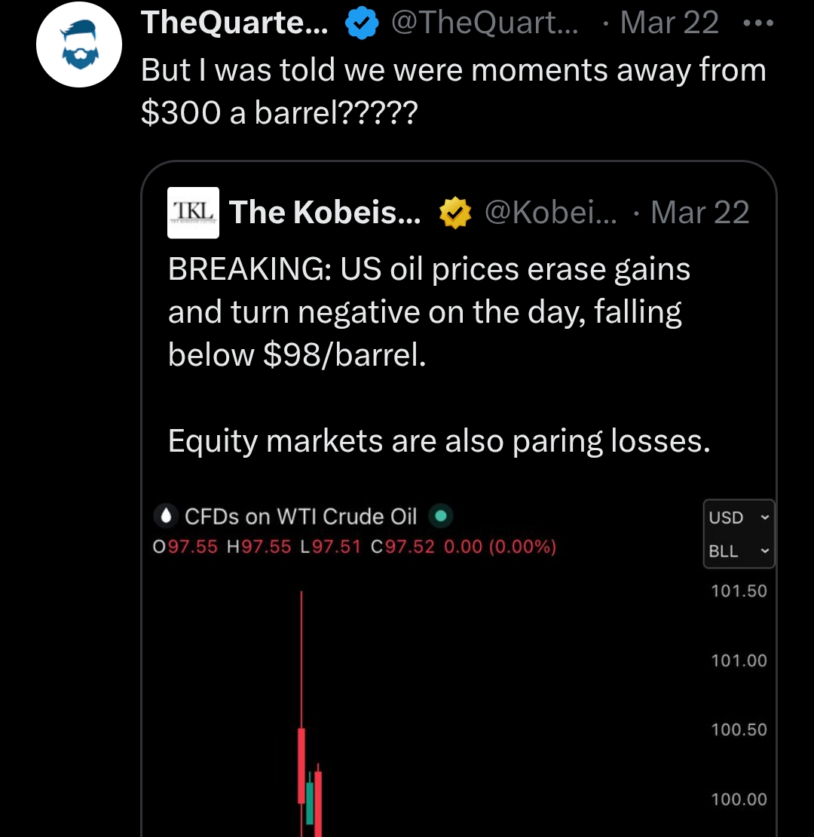
Task: Click the green market status dot
Action: tap(441, 517)
